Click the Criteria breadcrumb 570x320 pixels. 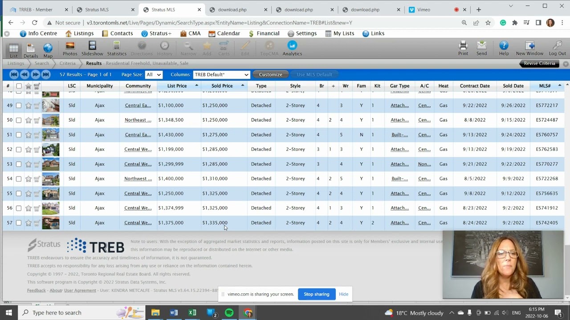coord(68,64)
